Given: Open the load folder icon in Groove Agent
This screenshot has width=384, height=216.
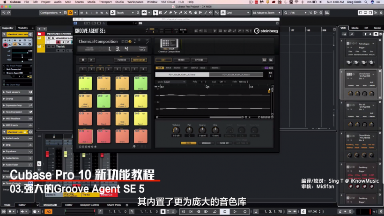Looking at the screenshot, I should 271,60.
